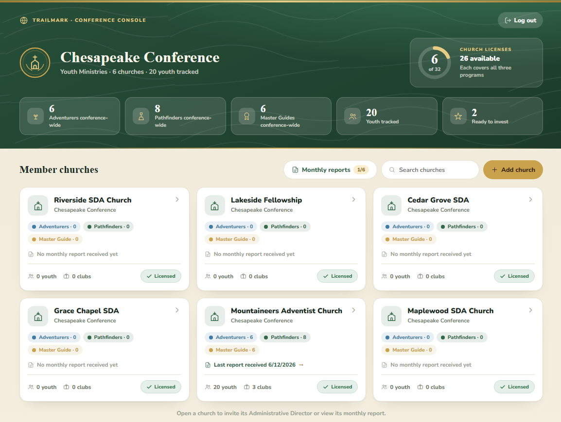Click the Licensed badge on Lakeside Fellowship
This screenshot has width=561, height=422.
[x=337, y=276]
